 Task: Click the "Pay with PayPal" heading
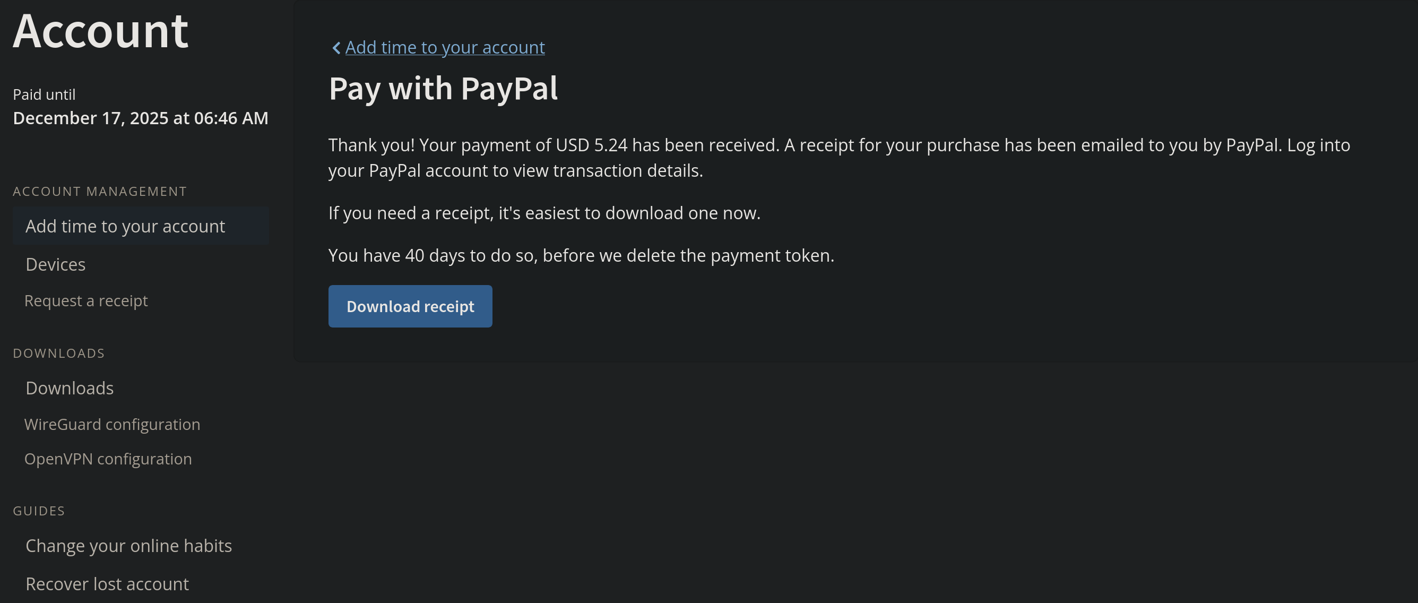click(x=443, y=88)
